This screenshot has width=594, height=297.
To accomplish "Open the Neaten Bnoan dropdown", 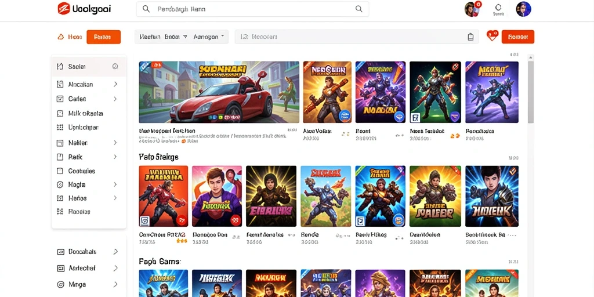I will [163, 37].
